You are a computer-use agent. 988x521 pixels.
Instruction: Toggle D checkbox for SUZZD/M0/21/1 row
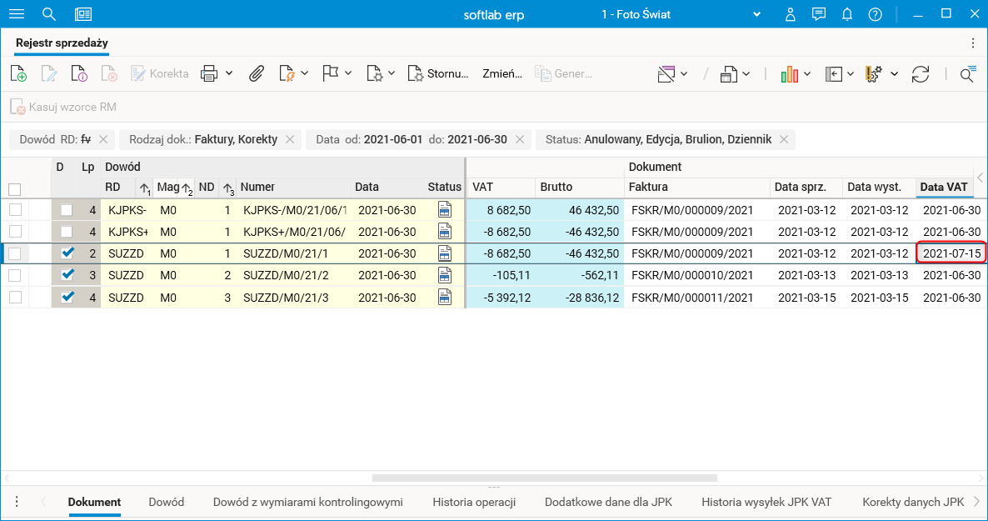click(67, 253)
